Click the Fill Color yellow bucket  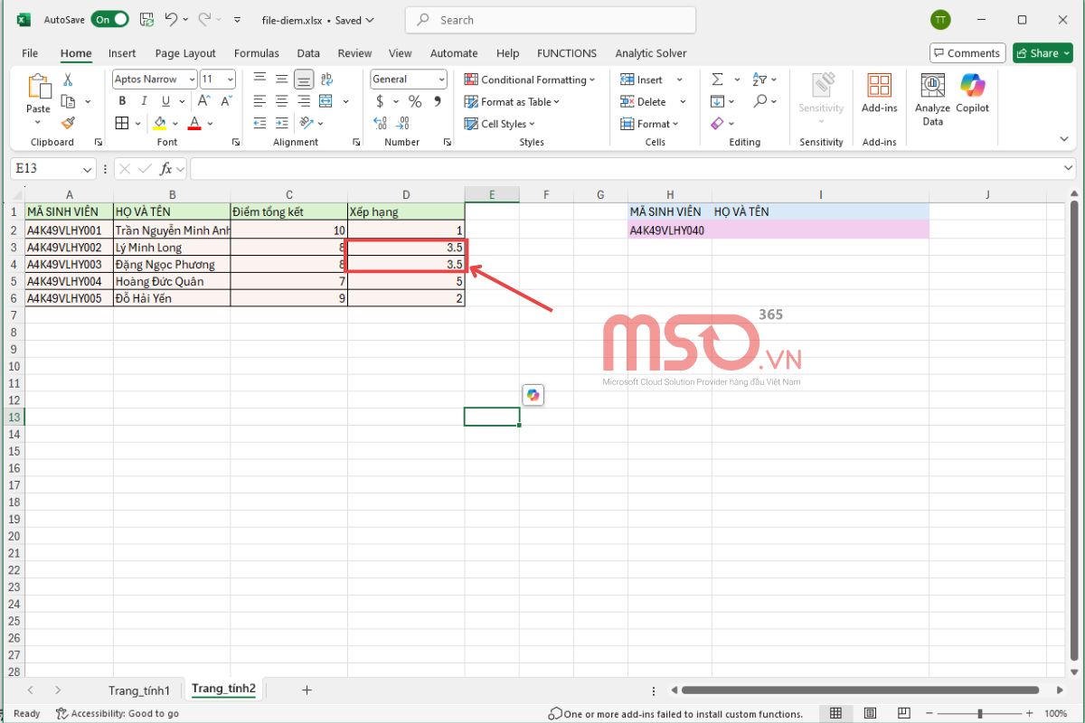pyautogui.click(x=160, y=123)
